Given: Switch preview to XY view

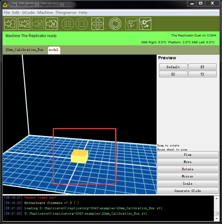Looking at the screenshot, I should pos(203,67).
